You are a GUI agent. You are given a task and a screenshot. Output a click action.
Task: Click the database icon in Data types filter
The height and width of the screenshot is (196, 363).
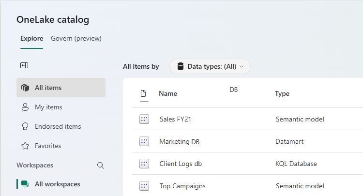181,66
